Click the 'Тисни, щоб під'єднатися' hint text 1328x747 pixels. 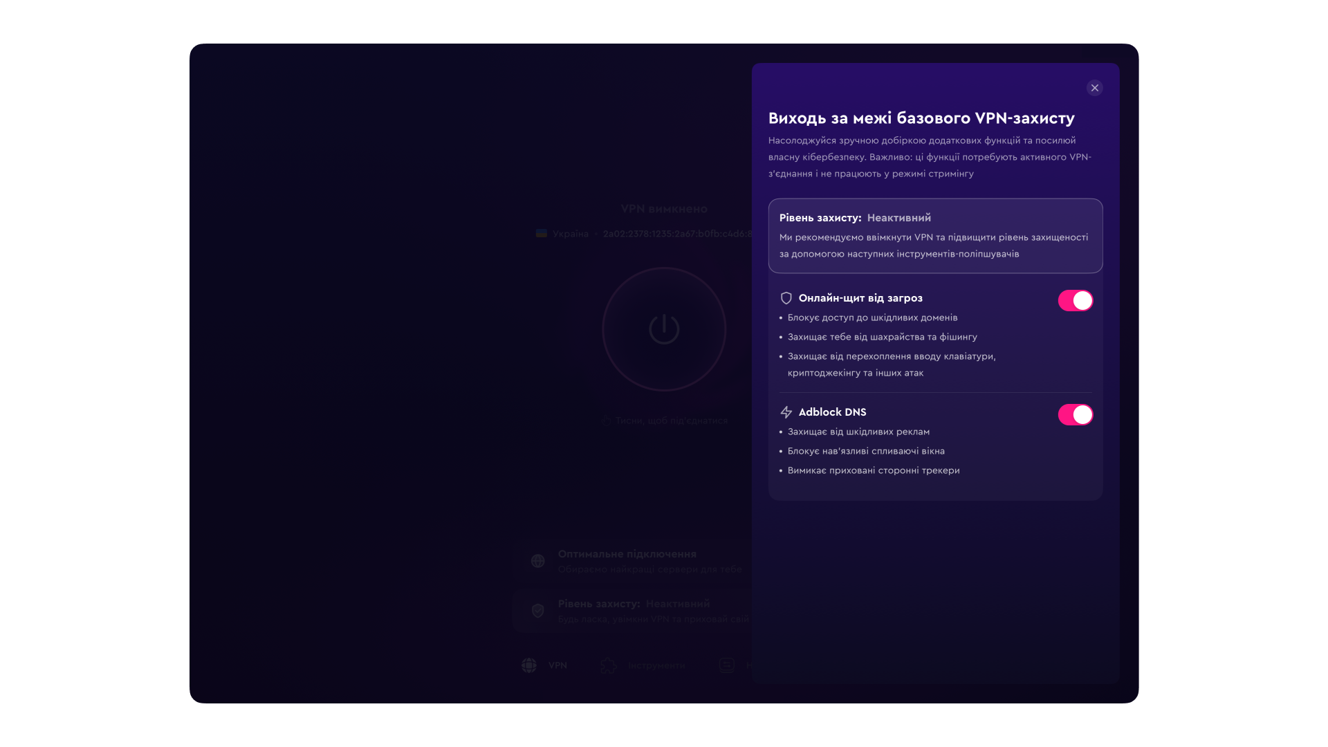point(672,421)
